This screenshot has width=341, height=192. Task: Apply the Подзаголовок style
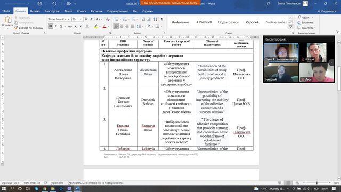coord(229,22)
